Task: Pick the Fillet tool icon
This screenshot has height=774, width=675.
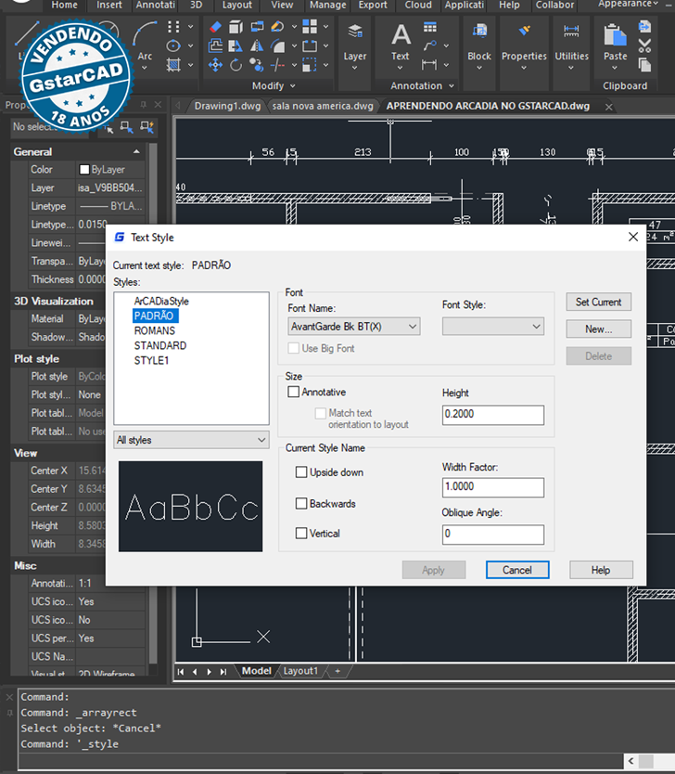Action: click(x=277, y=45)
